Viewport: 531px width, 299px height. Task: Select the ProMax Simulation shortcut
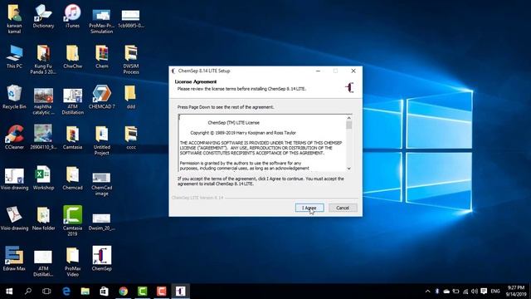click(x=101, y=21)
